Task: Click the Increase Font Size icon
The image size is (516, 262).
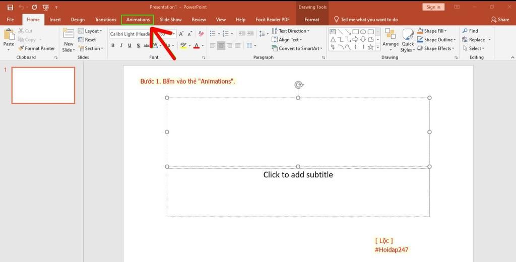Action: pos(181,34)
